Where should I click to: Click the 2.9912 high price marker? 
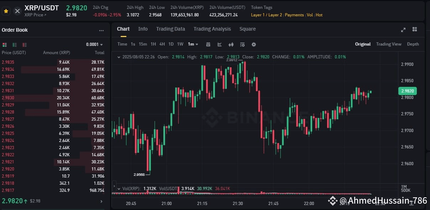(x=231, y=60)
